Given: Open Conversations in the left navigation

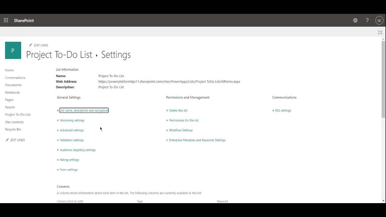Looking at the screenshot, I should pyautogui.click(x=15, y=78).
